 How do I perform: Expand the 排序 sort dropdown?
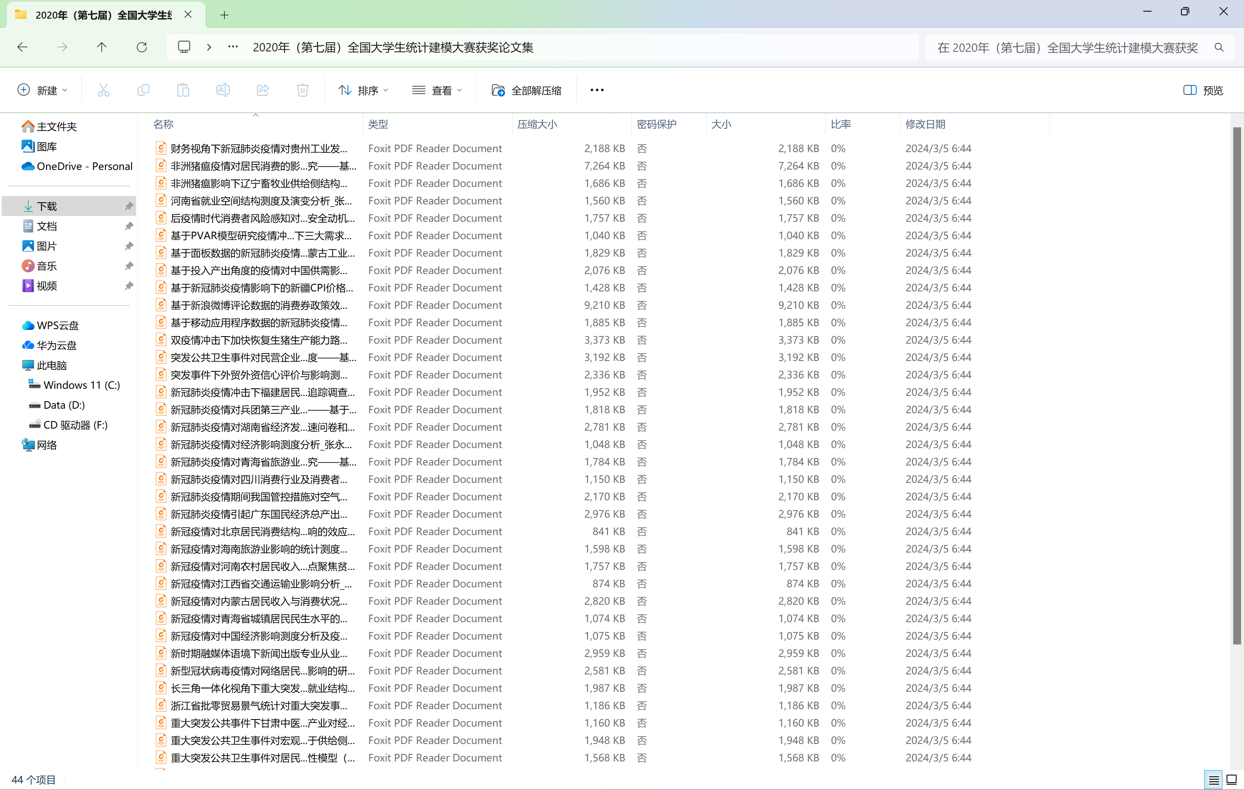coord(363,90)
